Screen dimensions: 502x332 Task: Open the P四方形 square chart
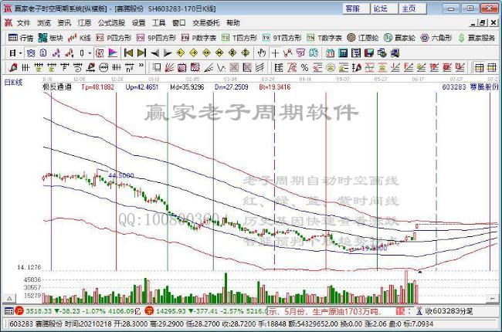(x=114, y=38)
